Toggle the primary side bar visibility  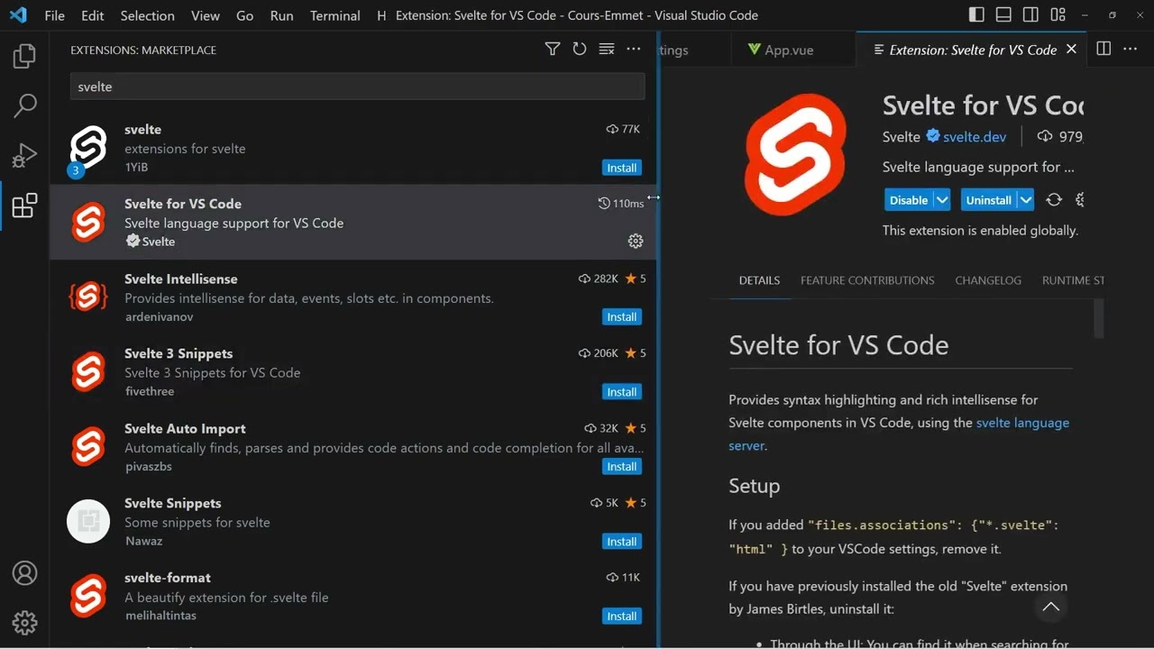pyautogui.click(x=976, y=15)
